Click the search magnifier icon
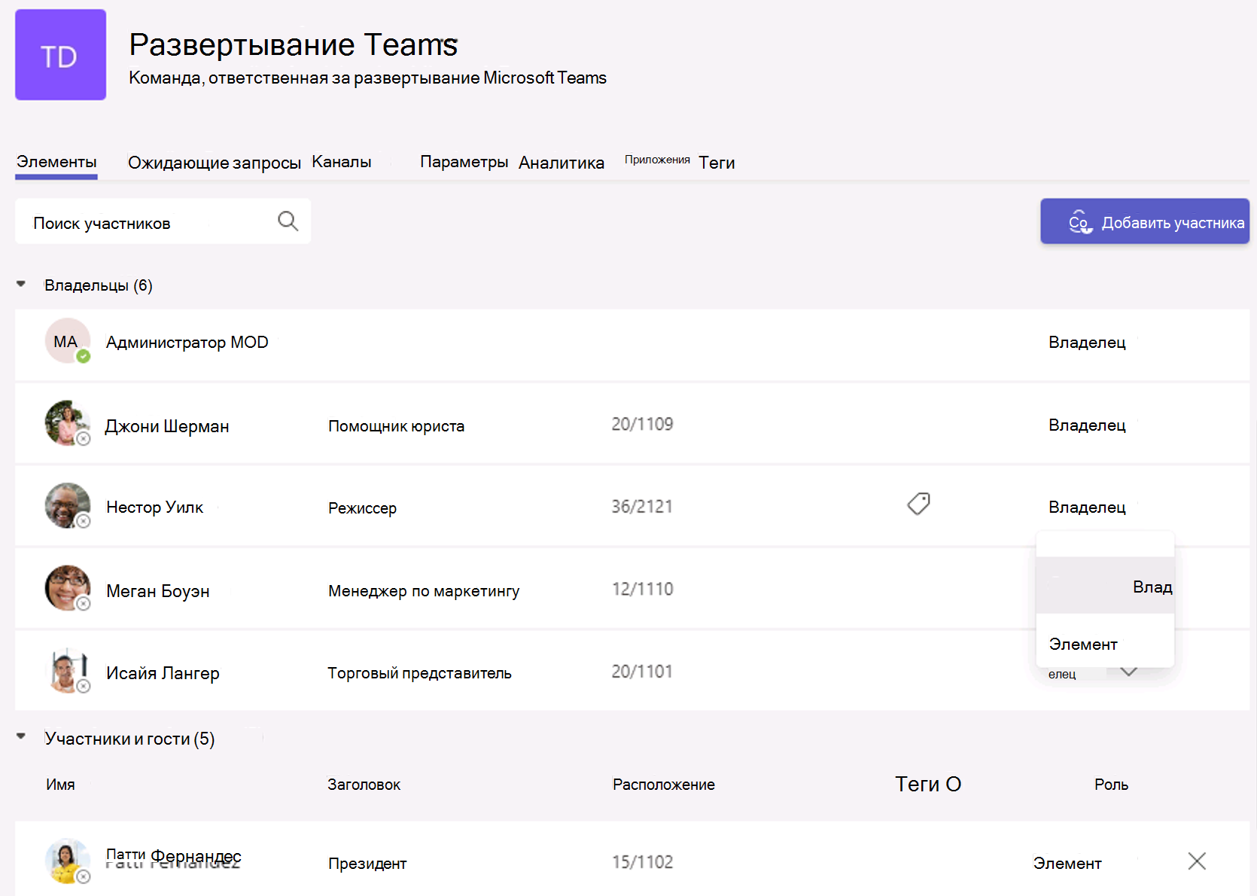Viewport: 1257px width, 896px height. [288, 221]
